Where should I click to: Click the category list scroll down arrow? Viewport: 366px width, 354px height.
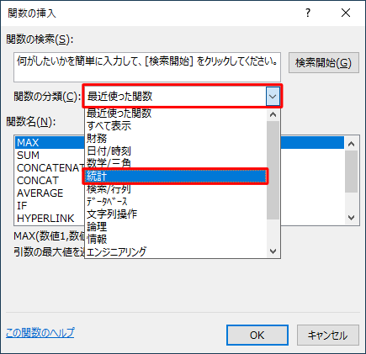pyautogui.click(x=273, y=251)
